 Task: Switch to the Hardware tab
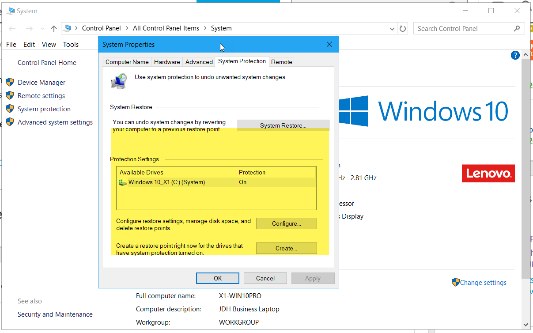click(x=167, y=62)
